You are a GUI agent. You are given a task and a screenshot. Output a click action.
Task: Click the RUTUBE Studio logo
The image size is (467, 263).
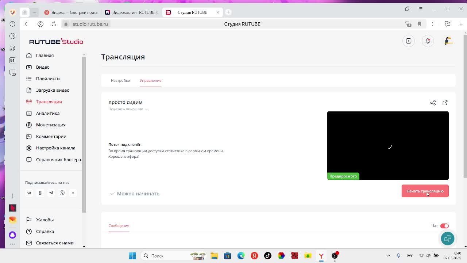(56, 41)
